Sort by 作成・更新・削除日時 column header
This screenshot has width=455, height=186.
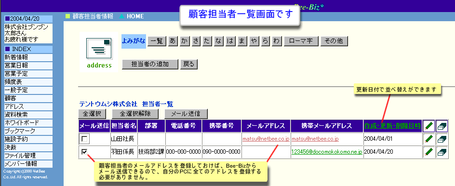point(393,126)
